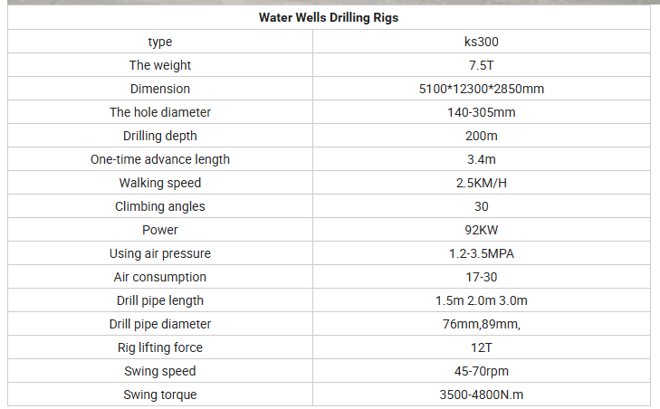This screenshot has width=660, height=409.
Task: Click the Water Wells Drilling Rigs table header
Action: click(x=329, y=17)
